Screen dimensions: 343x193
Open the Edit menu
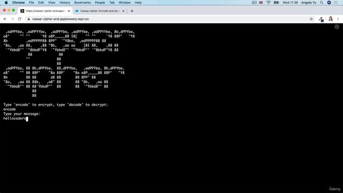pyautogui.click(x=41, y=3)
